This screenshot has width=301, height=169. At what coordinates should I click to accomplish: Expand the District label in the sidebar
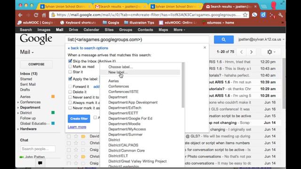coord(18,113)
